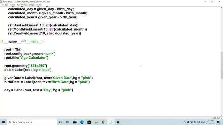Open the Help menu
This screenshot has width=223, height=125.
tap(39, 5)
